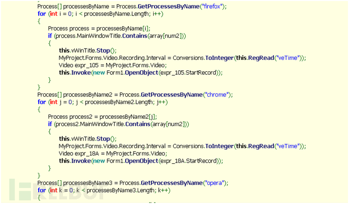Select the "chrome" string literal

pos(217,95)
